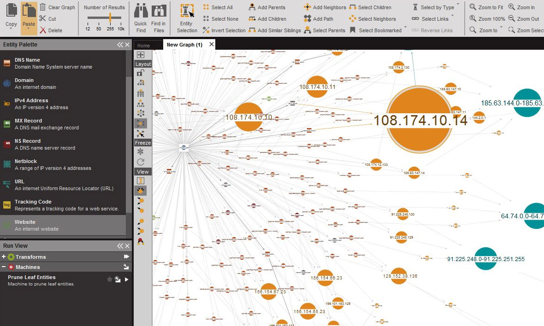This screenshot has width=544, height=326.
Task: Click the Add Path icon
Action: click(x=307, y=19)
